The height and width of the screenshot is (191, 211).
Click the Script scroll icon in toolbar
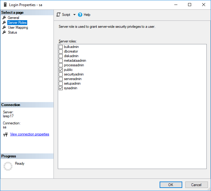click(x=58, y=15)
